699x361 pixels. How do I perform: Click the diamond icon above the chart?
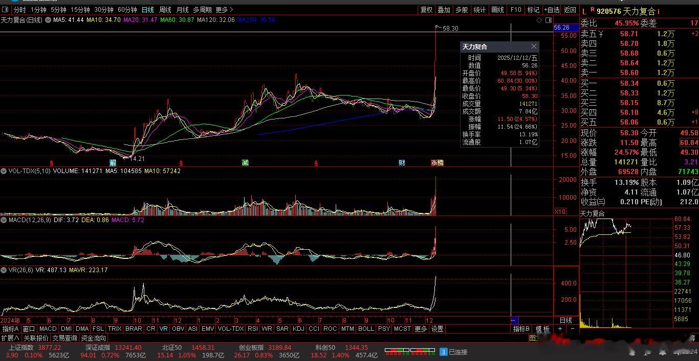(x=539, y=20)
